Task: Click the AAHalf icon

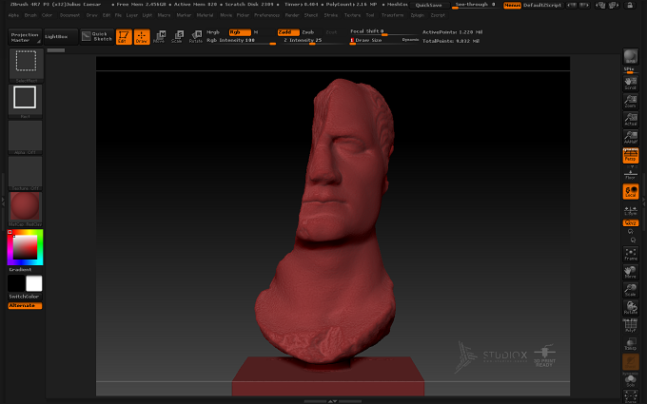Action: pyautogui.click(x=631, y=137)
